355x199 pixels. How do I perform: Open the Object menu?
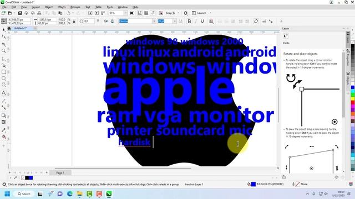point(48,7)
